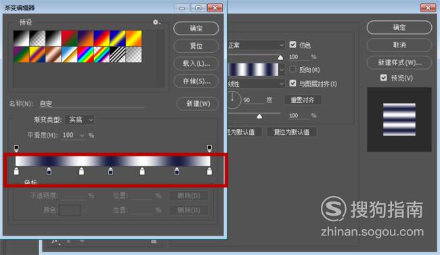Select the leftmost white color stop
The width and height of the screenshot is (440, 255).
pyautogui.click(x=16, y=171)
